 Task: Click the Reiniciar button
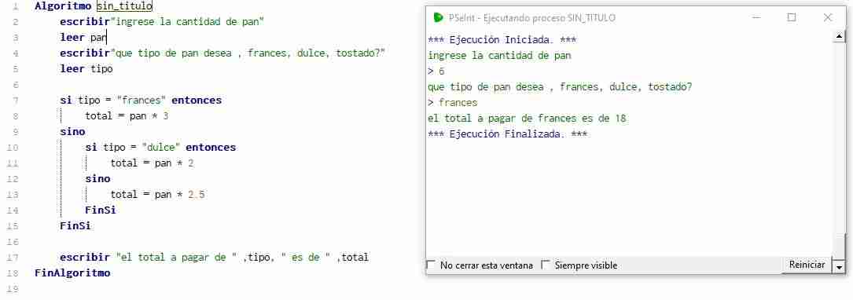(x=807, y=265)
